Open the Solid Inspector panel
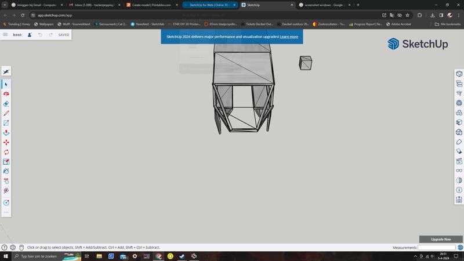The height and width of the screenshot is (261, 464). pos(459,200)
